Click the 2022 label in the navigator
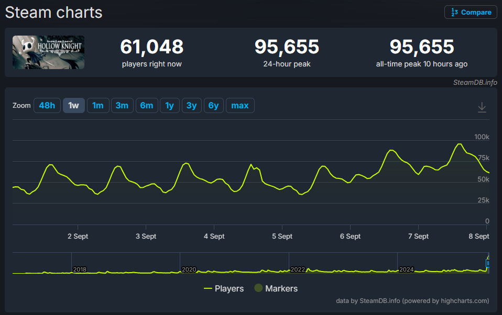This screenshot has width=502, height=315. pyautogui.click(x=298, y=269)
